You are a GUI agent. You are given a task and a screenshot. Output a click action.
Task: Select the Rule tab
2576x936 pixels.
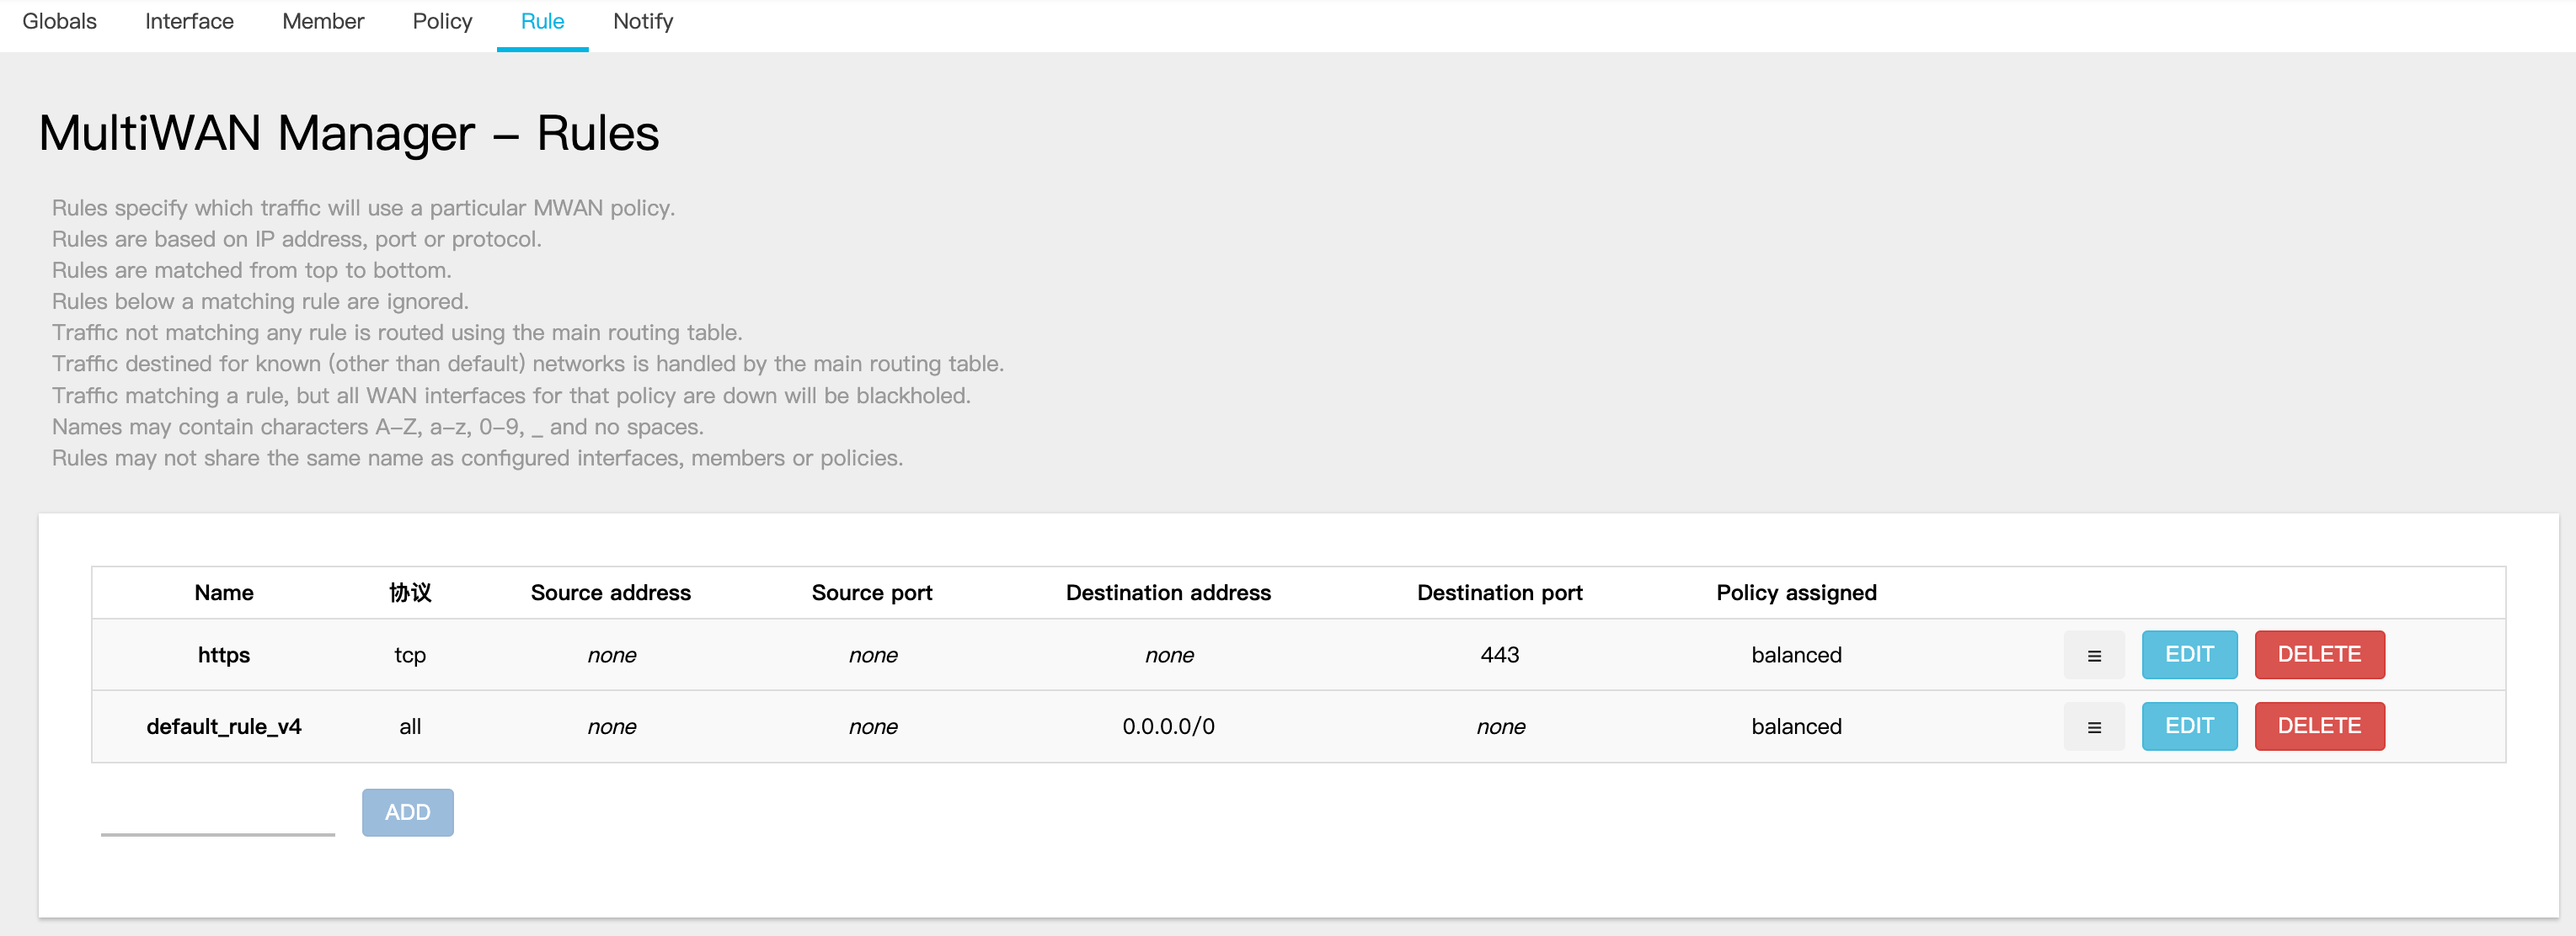[542, 22]
